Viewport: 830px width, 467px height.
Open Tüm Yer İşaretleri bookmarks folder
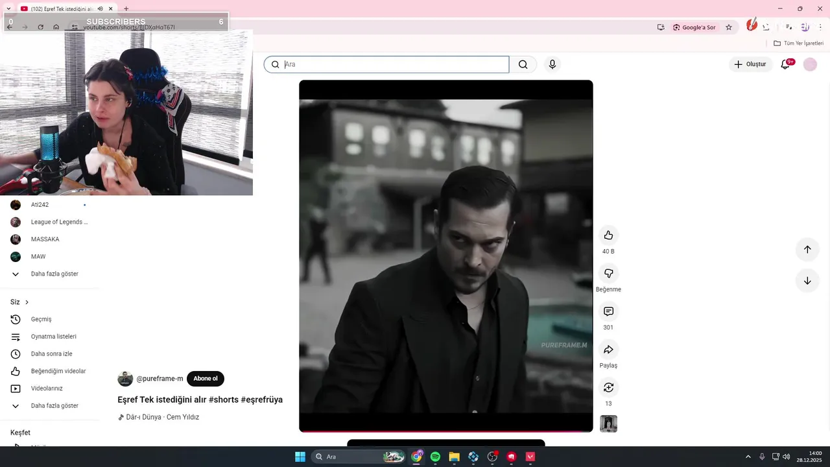point(799,43)
